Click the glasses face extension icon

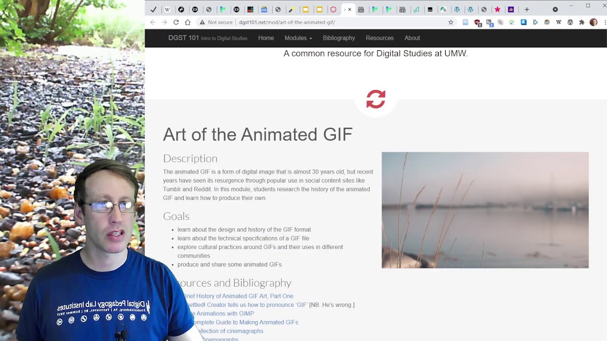pyautogui.click(x=547, y=22)
